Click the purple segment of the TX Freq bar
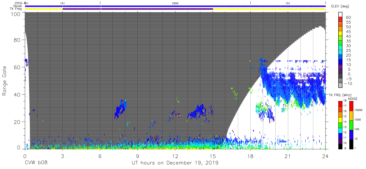The image size is (366, 169). pos(138,9)
